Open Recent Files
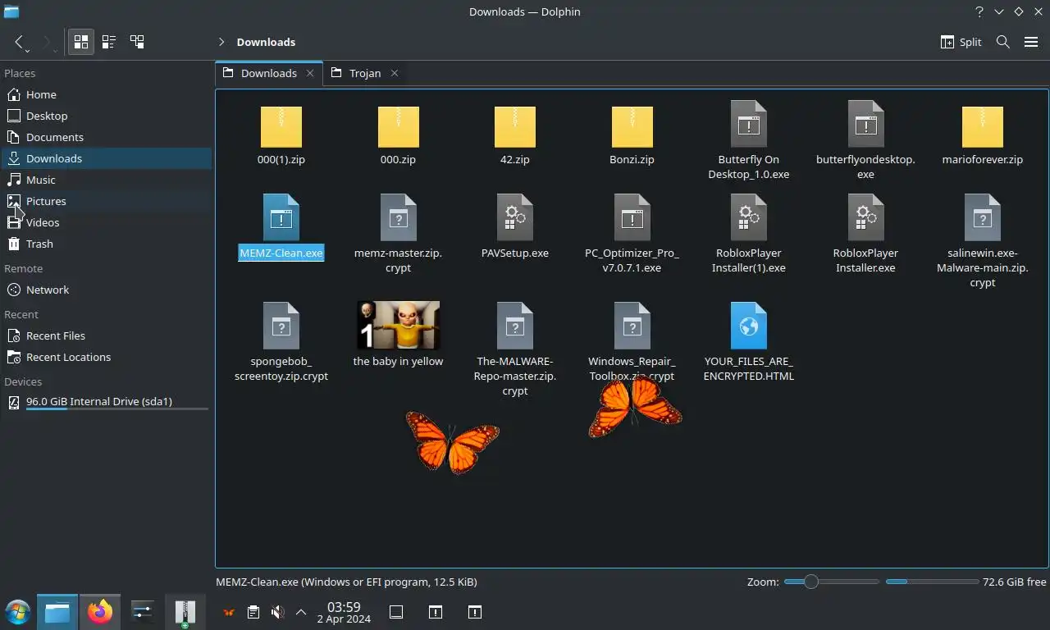1050x630 pixels. coord(107,336)
